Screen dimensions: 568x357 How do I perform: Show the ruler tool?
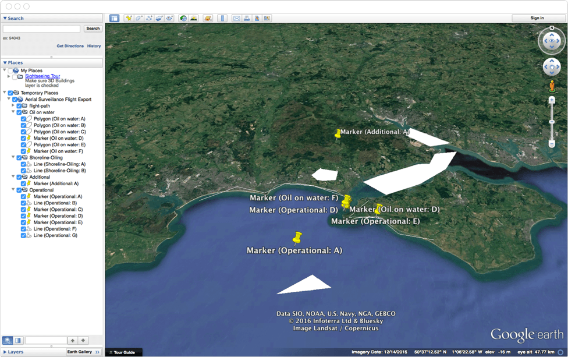coord(222,18)
